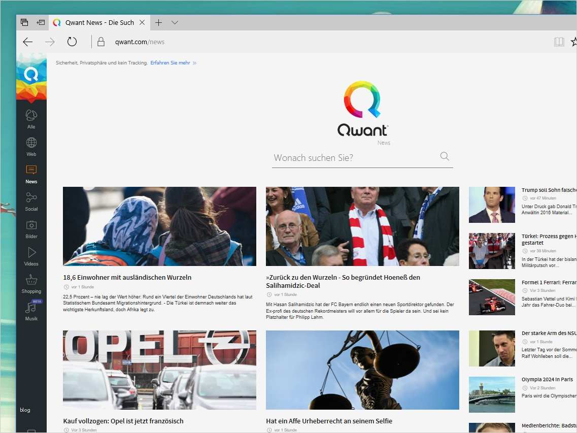Open Videos search category
This screenshot has width=577, height=433.
(31, 256)
